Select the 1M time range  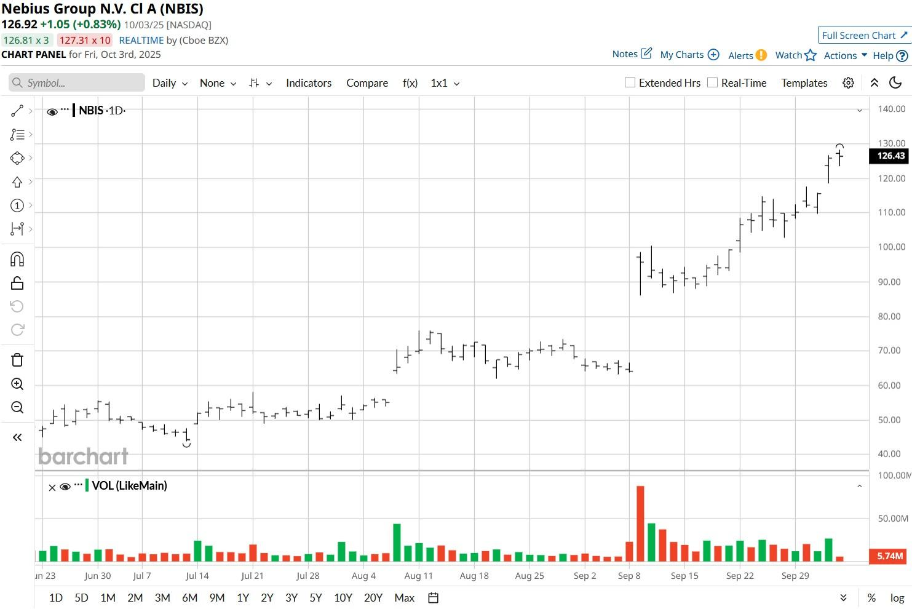click(108, 598)
